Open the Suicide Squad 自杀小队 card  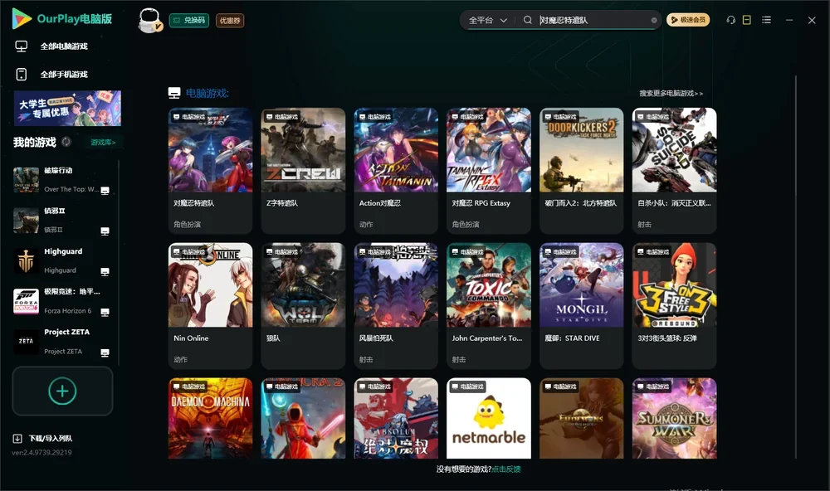pos(674,170)
